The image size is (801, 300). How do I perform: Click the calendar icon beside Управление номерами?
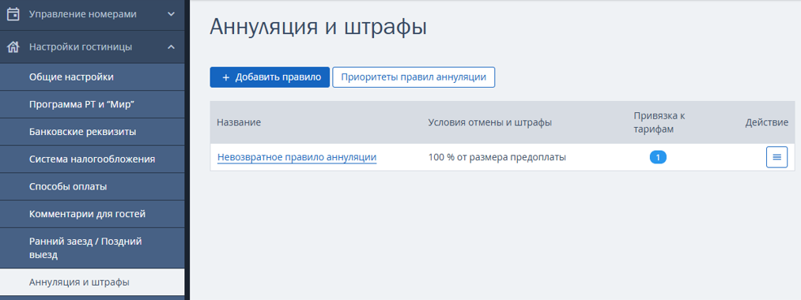[13, 14]
